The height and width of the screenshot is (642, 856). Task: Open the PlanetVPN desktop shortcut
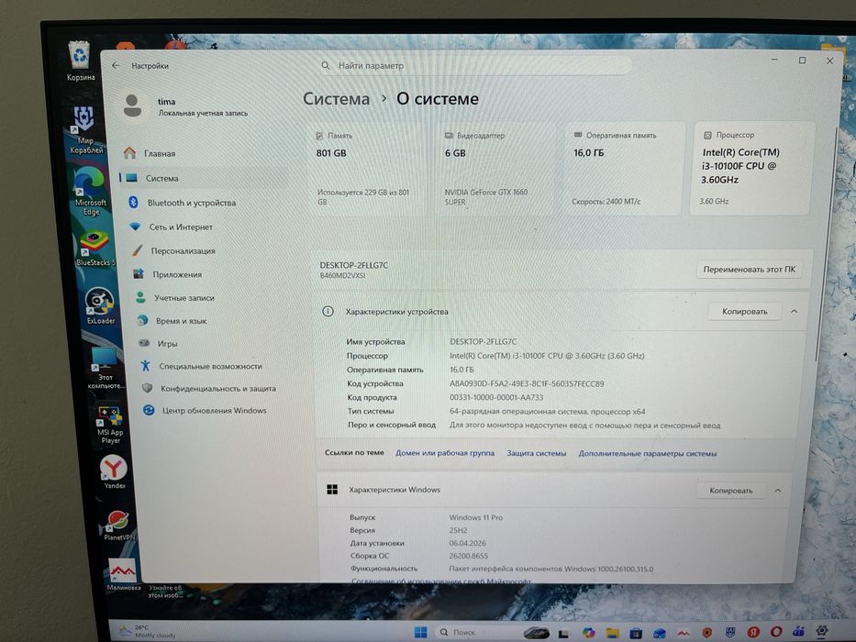point(118,524)
